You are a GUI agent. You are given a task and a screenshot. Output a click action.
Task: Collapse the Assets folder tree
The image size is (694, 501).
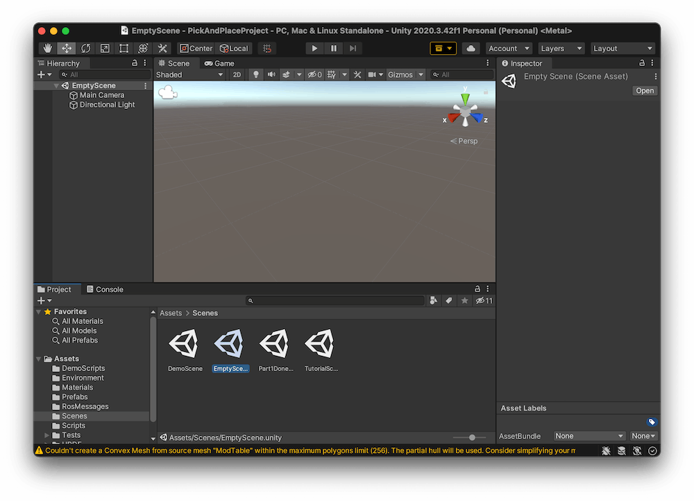point(39,359)
